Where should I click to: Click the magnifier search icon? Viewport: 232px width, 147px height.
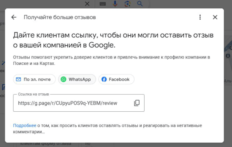(140, 4)
